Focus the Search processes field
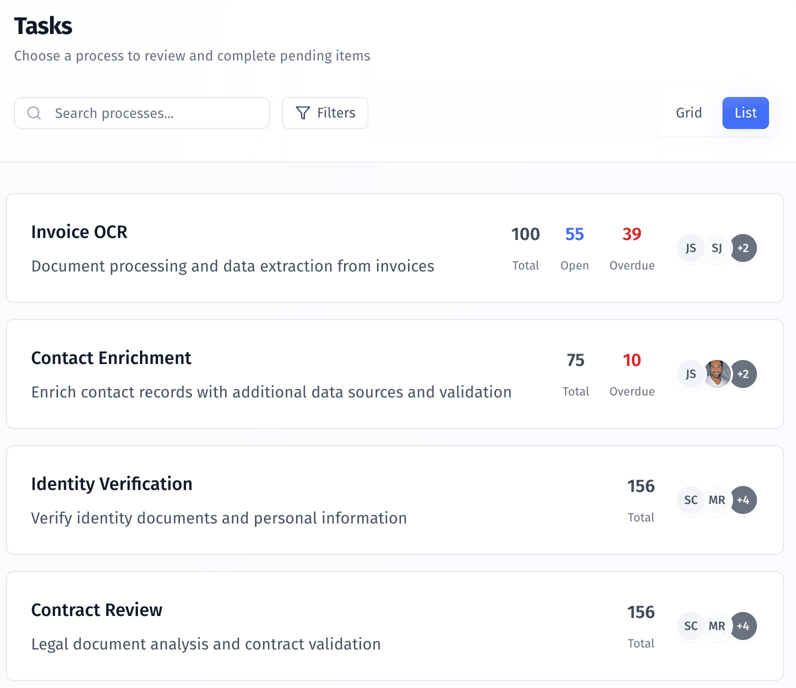The height and width of the screenshot is (688, 796). (150, 113)
